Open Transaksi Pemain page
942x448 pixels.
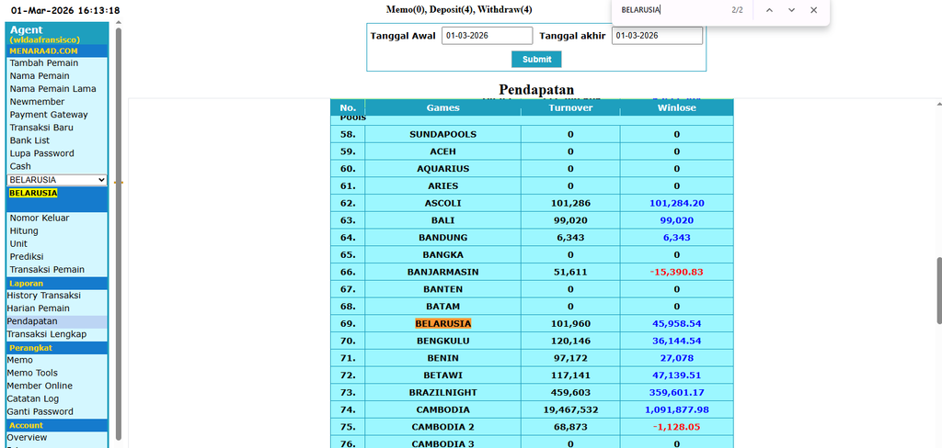coord(47,269)
